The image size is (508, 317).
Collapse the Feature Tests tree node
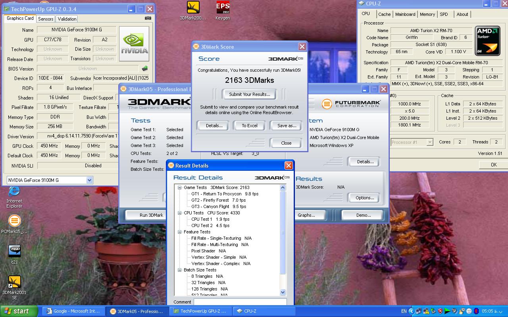click(x=179, y=232)
